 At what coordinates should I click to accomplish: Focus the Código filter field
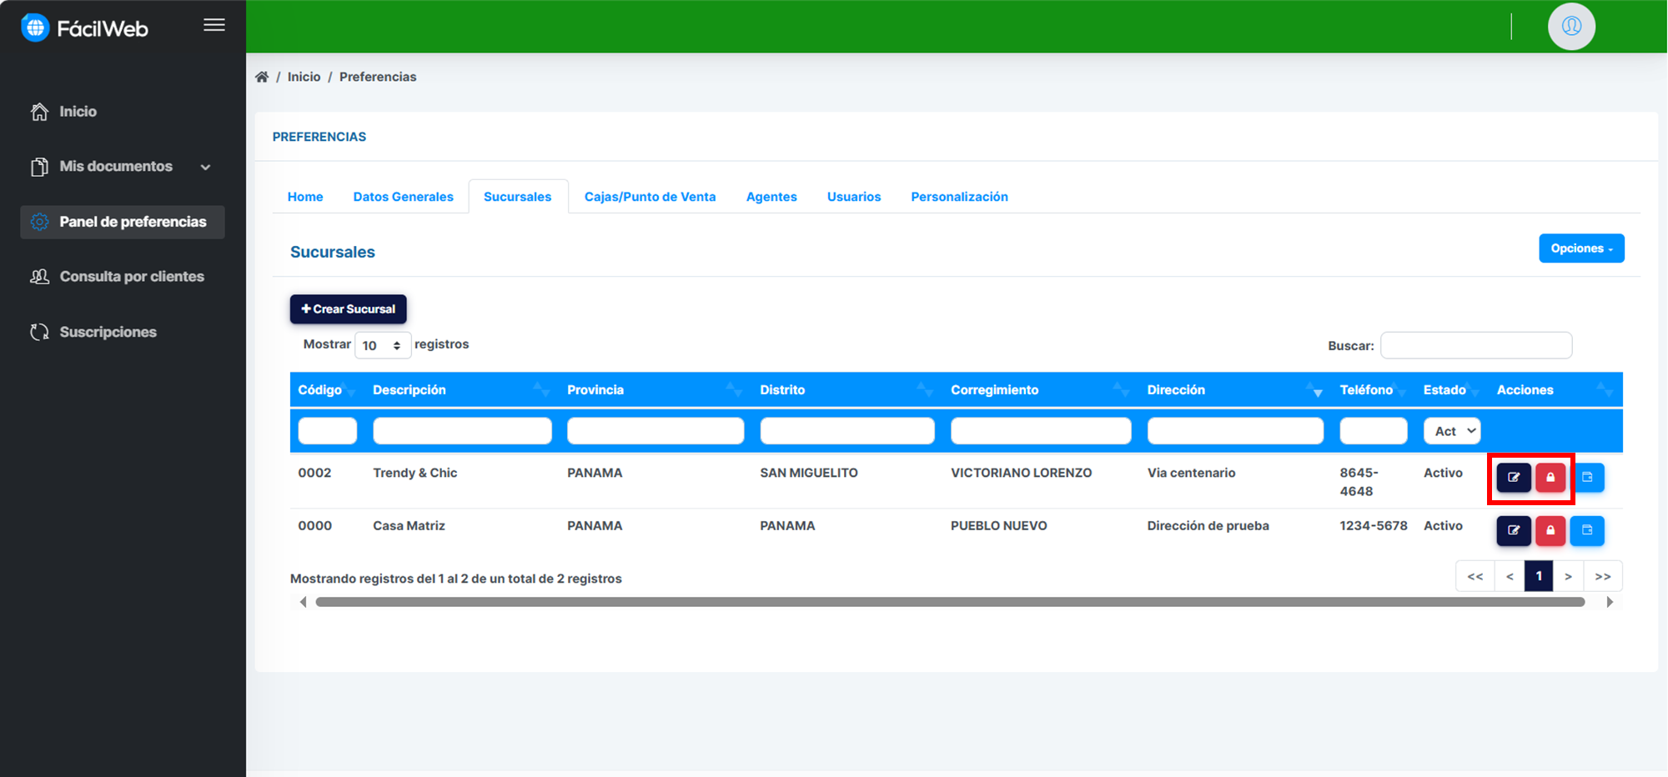click(328, 431)
